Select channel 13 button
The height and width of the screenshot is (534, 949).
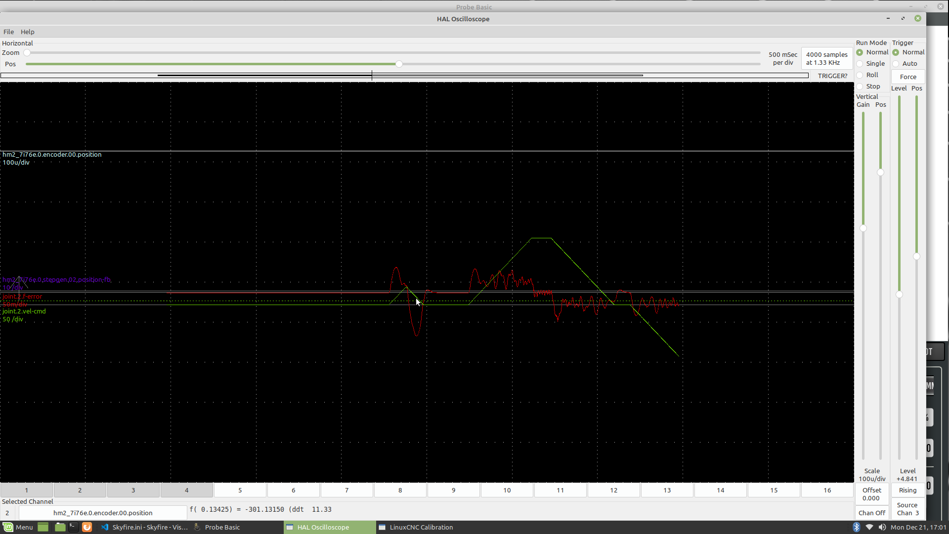click(667, 490)
